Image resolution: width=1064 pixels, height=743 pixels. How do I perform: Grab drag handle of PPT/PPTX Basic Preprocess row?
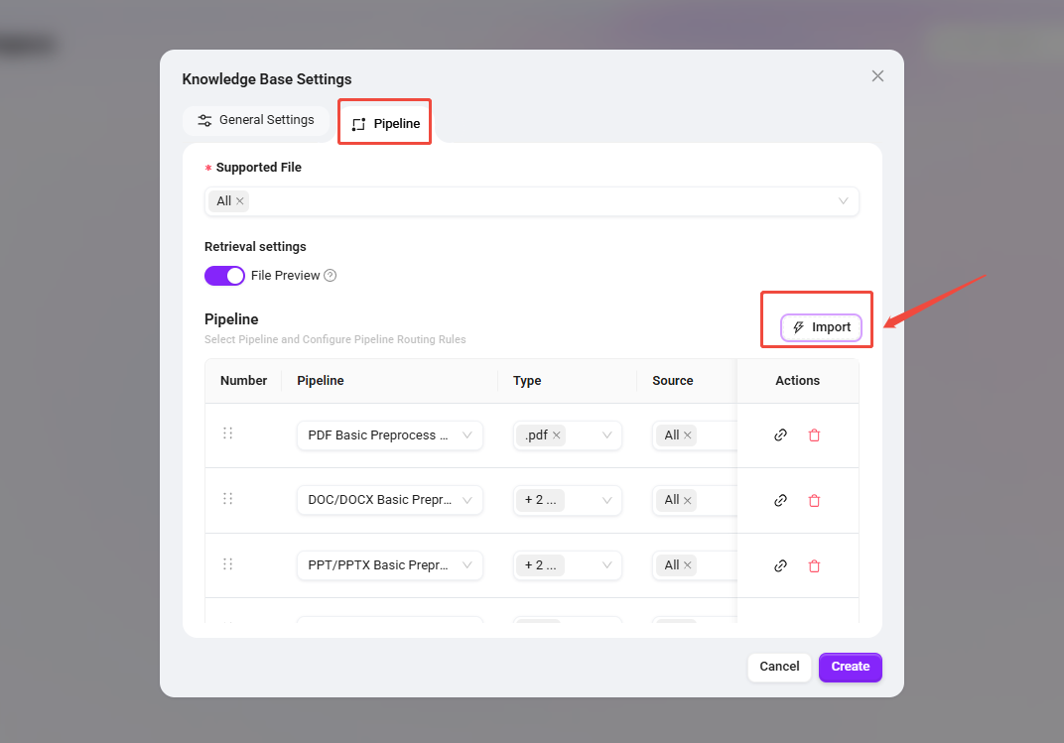[x=228, y=564]
